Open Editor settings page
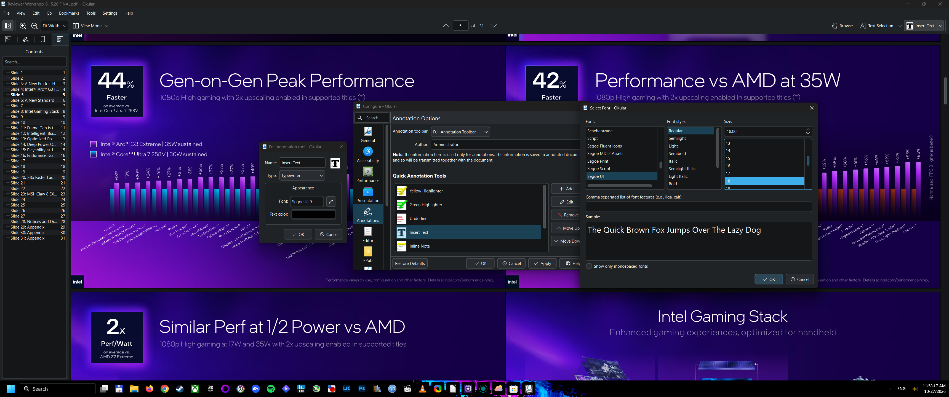Image resolution: width=949 pixels, height=397 pixels. tap(368, 235)
